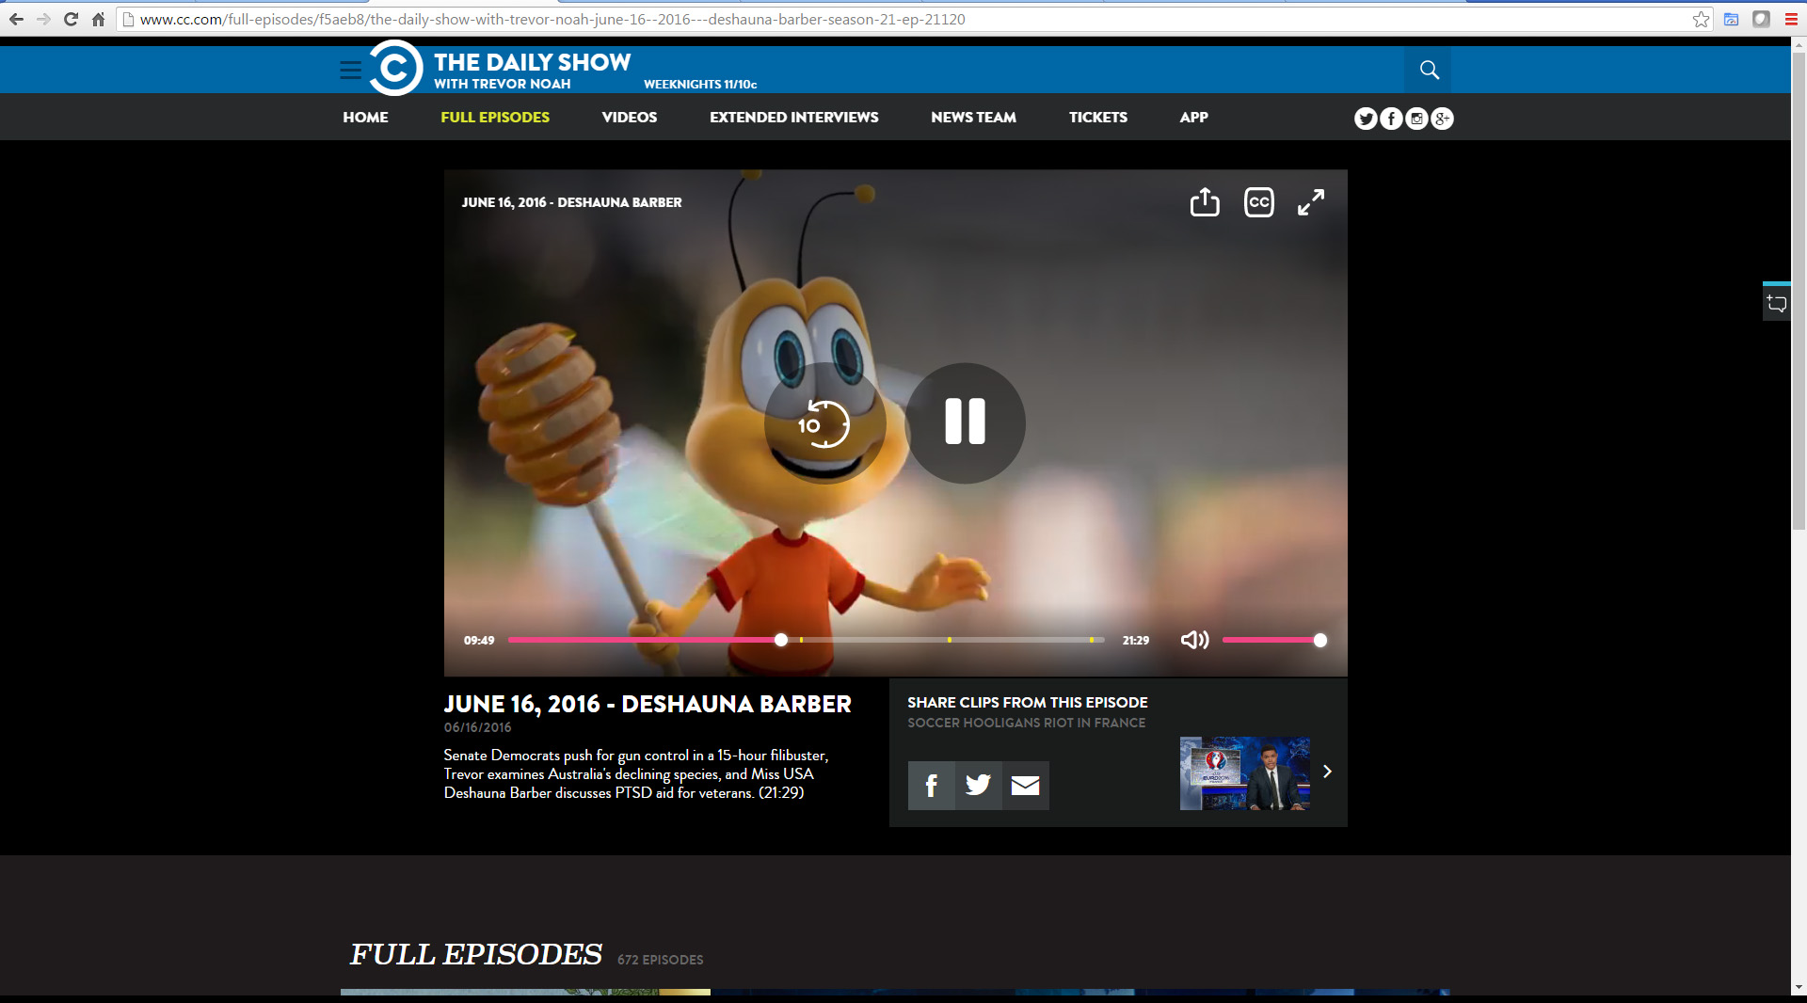The height and width of the screenshot is (1003, 1807).
Task: Open the Tickets page
Action: tap(1098, 118)
